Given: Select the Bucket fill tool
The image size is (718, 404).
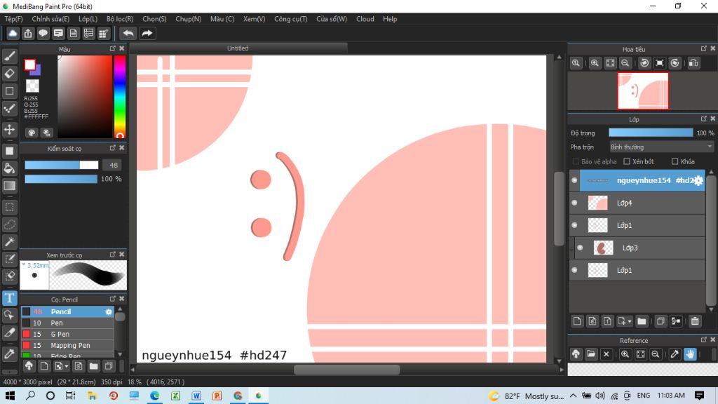Looking at the screenshot, I should (10, 168).
